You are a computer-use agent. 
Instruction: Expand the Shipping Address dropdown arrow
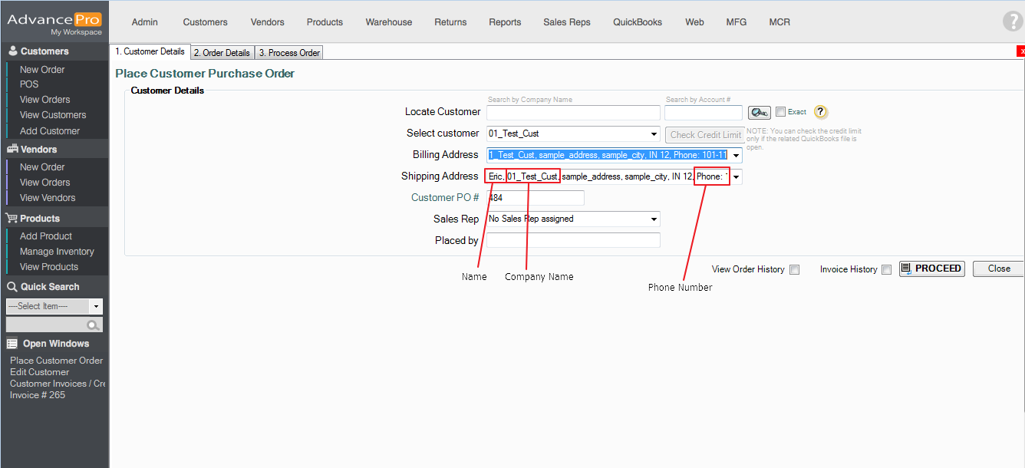[x=736, y=177]
